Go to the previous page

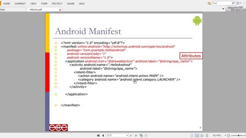[103, 135]
